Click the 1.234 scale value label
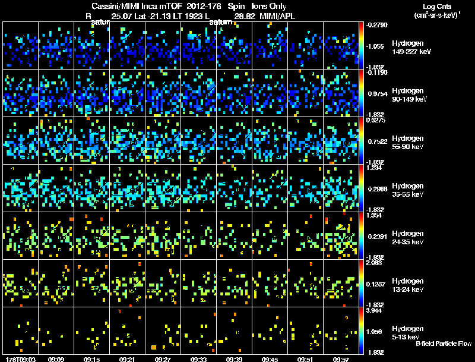Screen dimensions: 475x362 tap(374, 168)
